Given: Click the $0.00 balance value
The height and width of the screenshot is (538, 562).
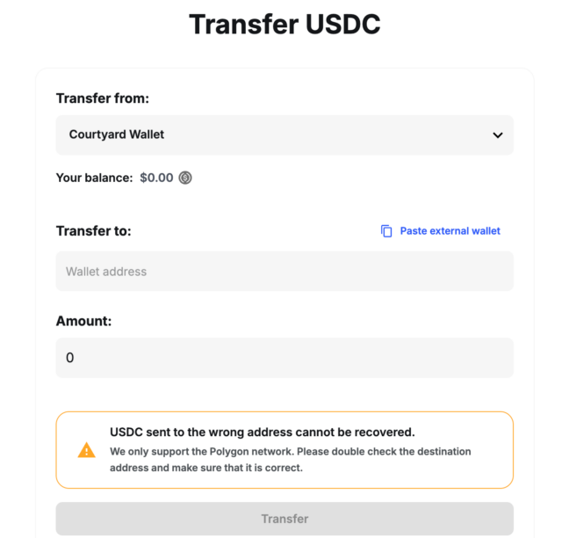Looking at the screenshot, I should click(156, 178).
